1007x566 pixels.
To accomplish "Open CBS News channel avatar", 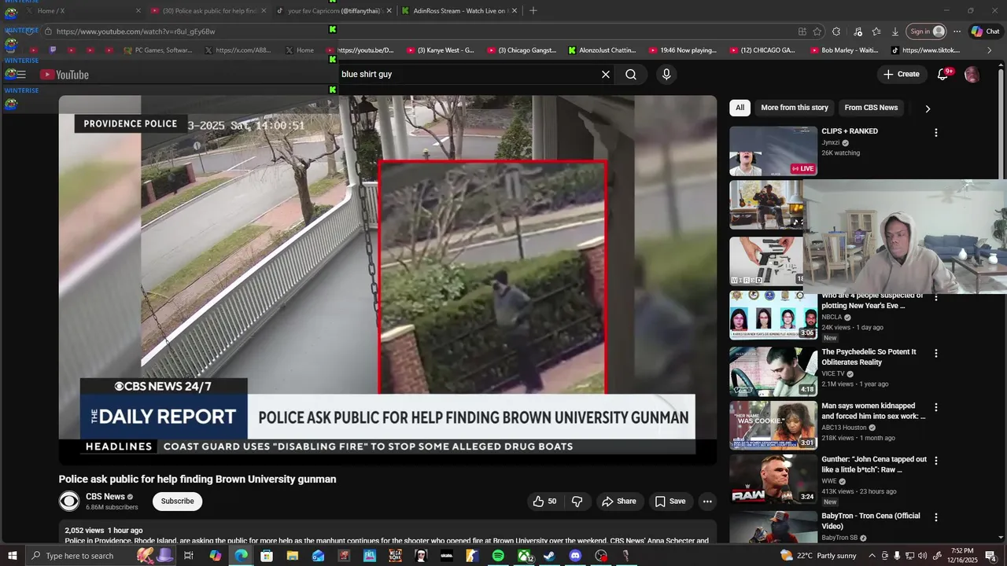I will (x=69, y=502).
